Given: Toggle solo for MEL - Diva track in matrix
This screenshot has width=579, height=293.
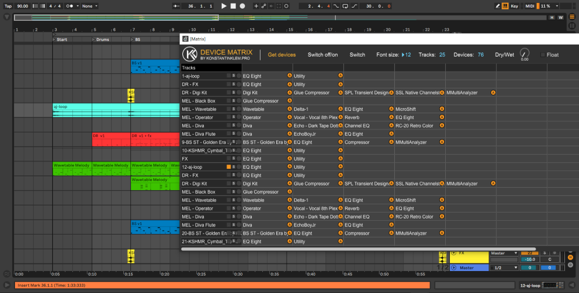Looking at the screenshot, I should pos(233,125).
